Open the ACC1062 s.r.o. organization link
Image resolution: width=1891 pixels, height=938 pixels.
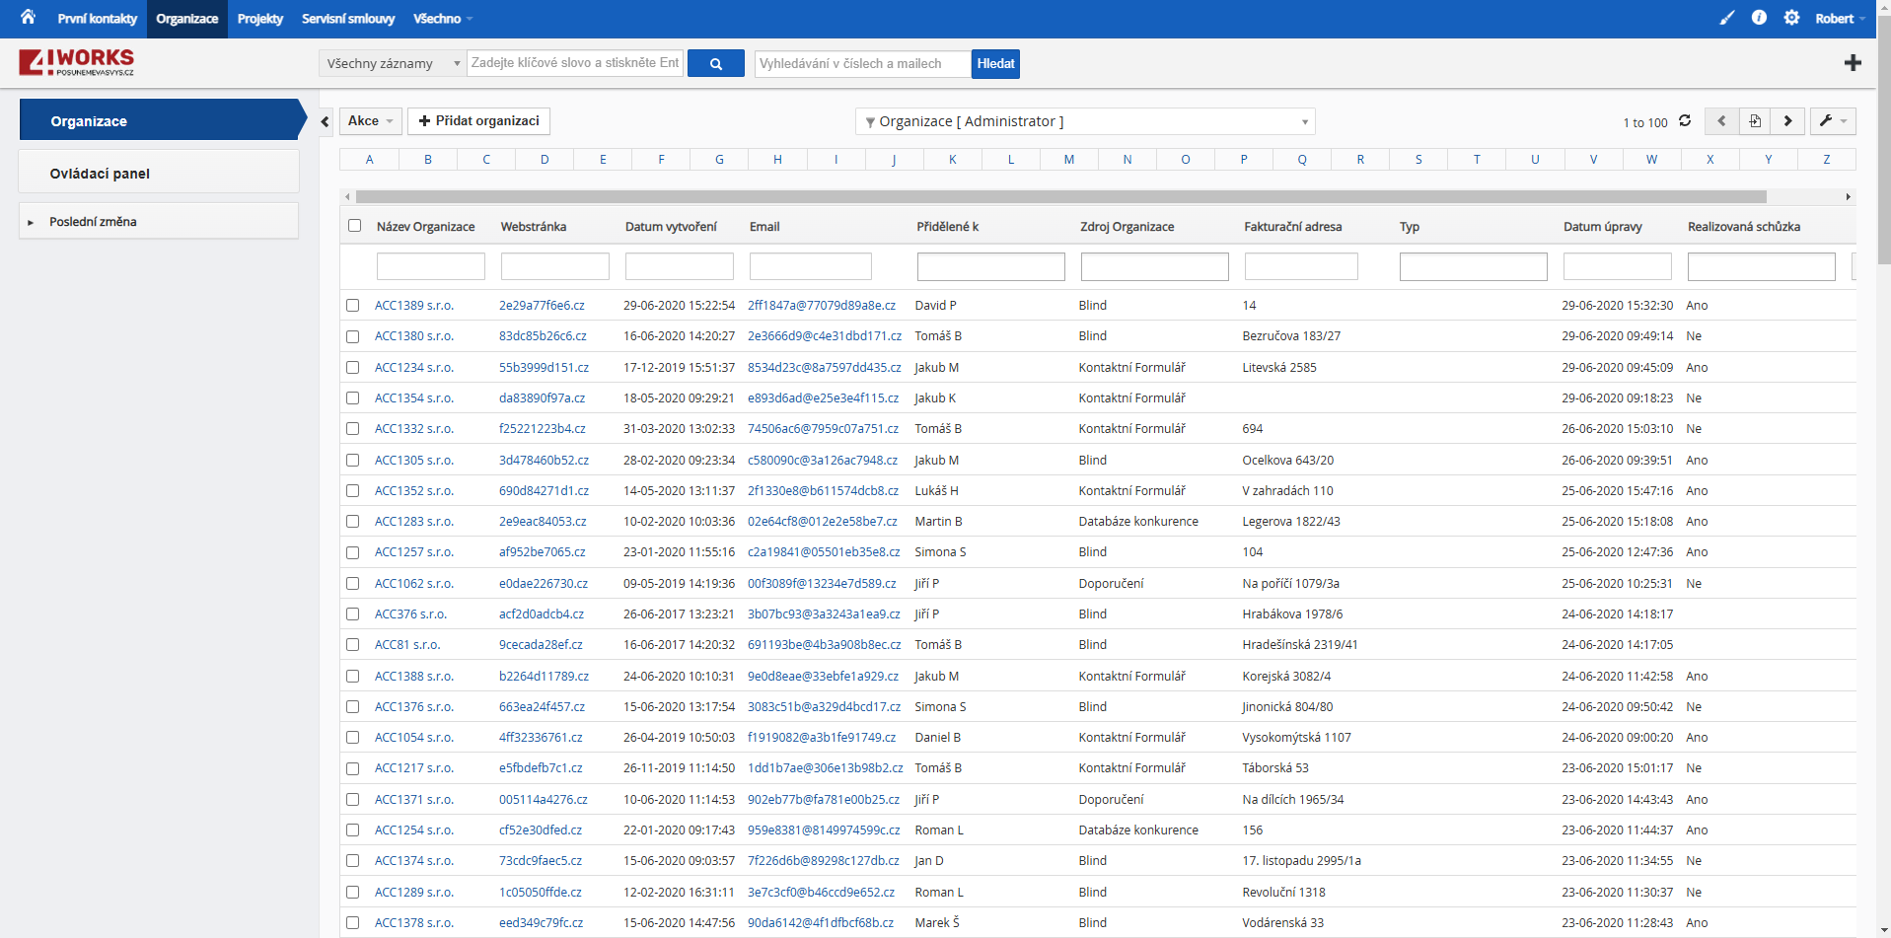(x=414, y=583)
